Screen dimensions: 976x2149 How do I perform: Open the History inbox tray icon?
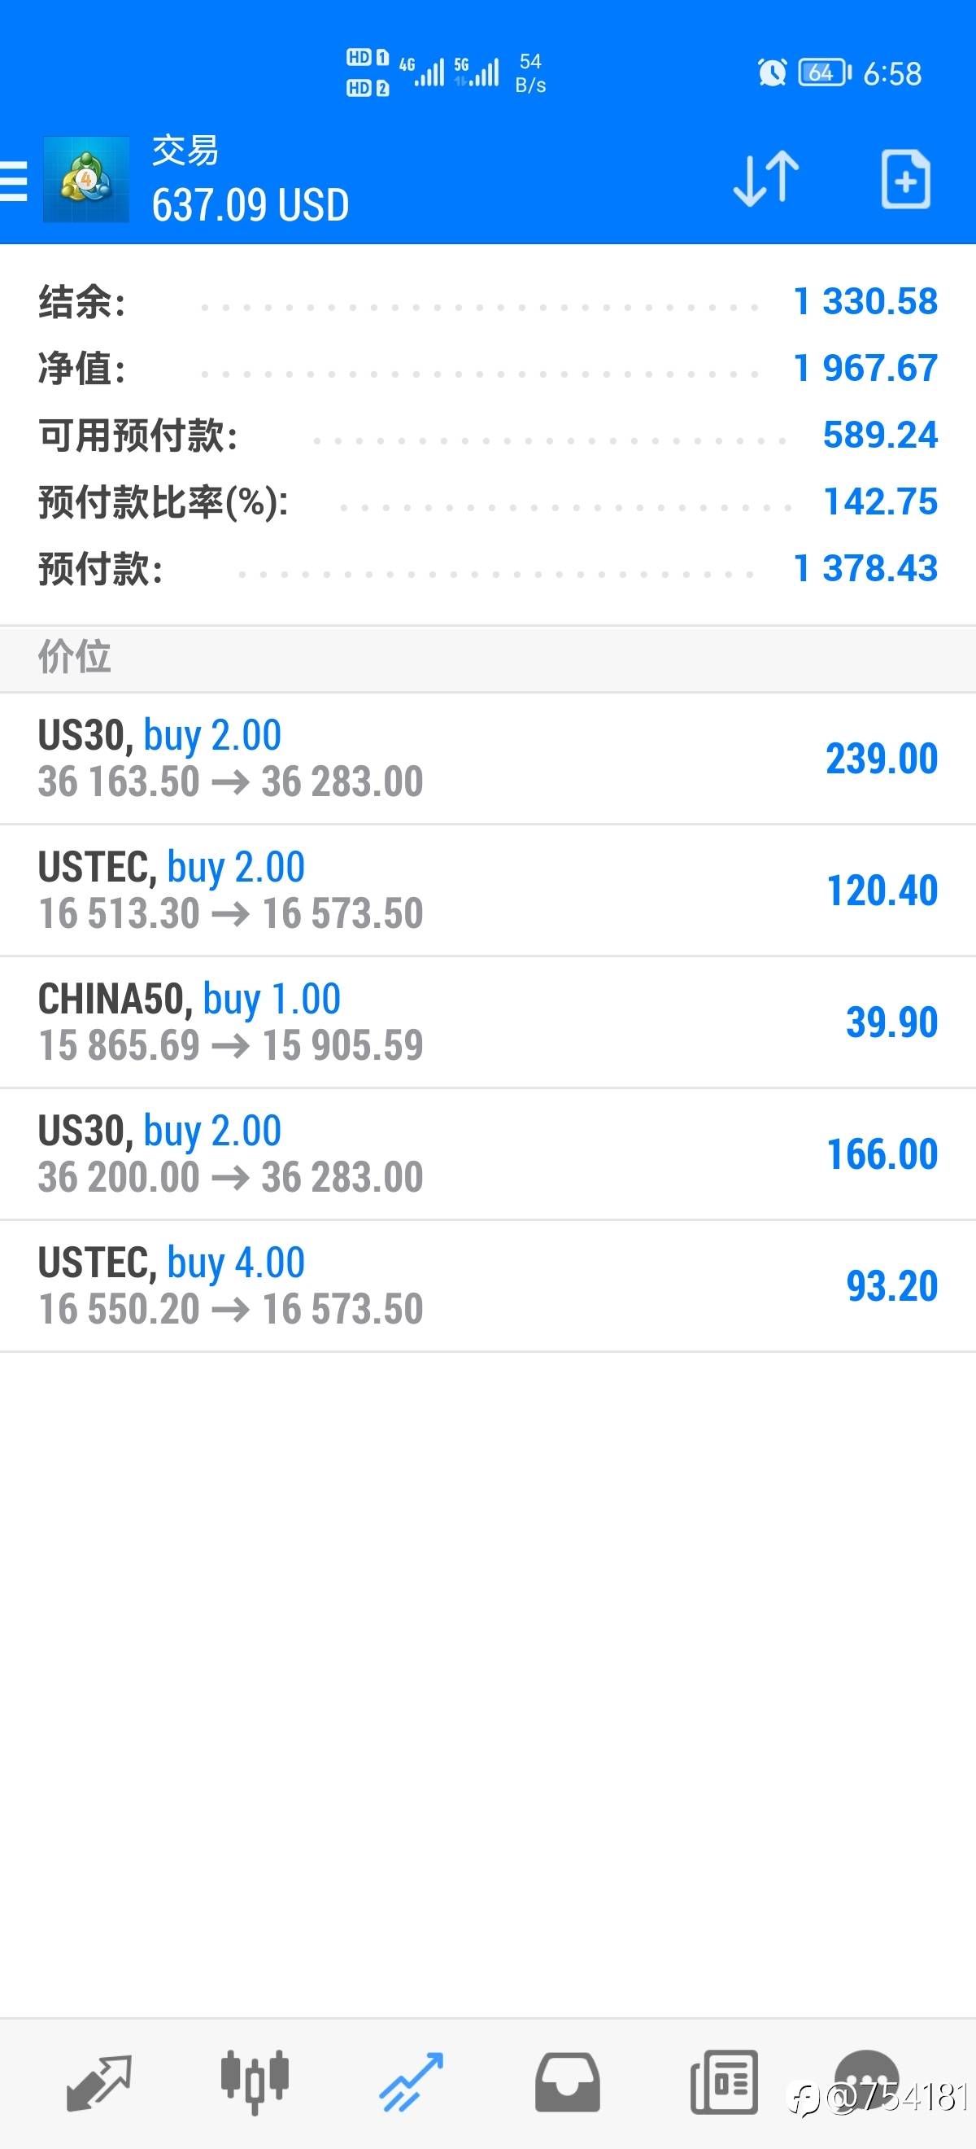point(568,2082)
